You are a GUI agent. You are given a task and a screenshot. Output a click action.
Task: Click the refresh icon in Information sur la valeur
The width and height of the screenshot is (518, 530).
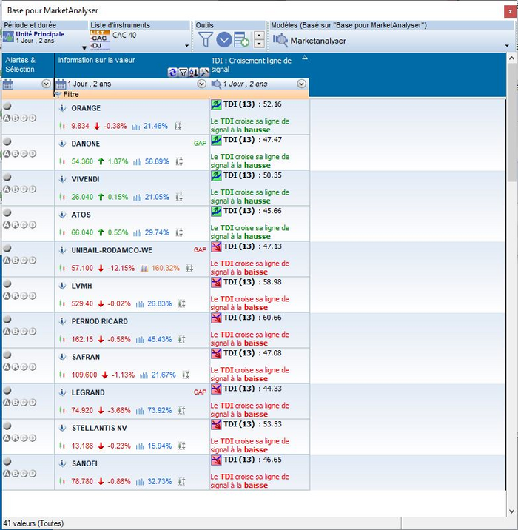coord(172,73)
